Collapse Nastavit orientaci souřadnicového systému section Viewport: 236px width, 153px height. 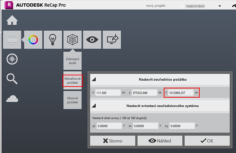click(x=94, y=106)
